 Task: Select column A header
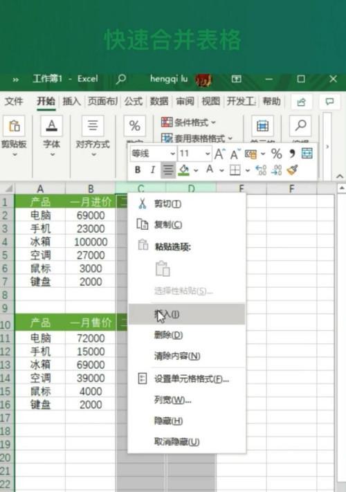coord(40,189)
